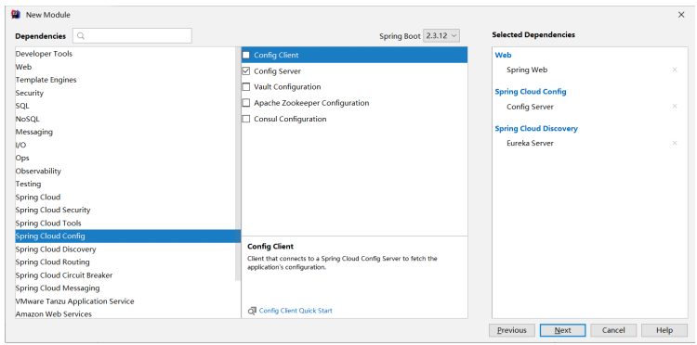The width and height of the screenshot is (697, 345).
Task: Click the categories list scrollbar
Action: [238, 164]
